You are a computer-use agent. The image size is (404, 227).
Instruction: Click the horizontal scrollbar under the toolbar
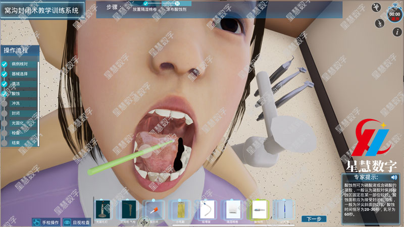233,225
